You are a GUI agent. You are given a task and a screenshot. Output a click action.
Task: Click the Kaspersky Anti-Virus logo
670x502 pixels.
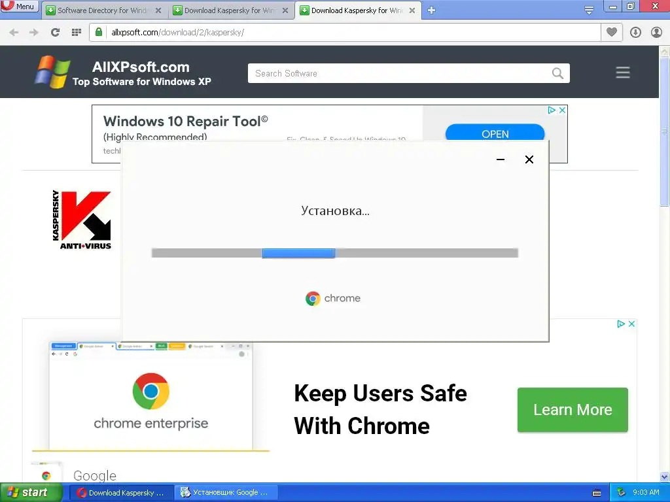82,220
